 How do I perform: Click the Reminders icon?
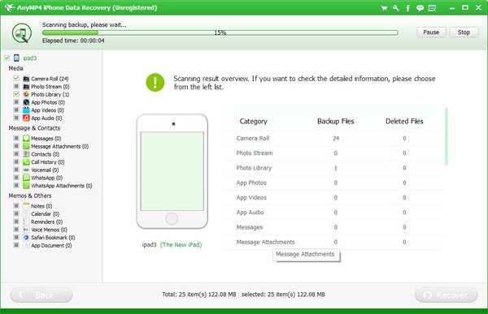26,222
